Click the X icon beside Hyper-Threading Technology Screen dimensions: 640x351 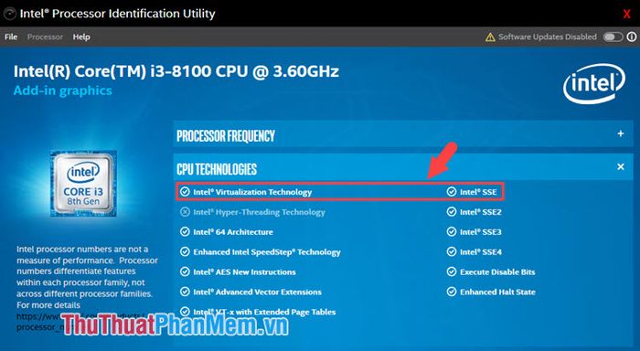pos(185,212)
